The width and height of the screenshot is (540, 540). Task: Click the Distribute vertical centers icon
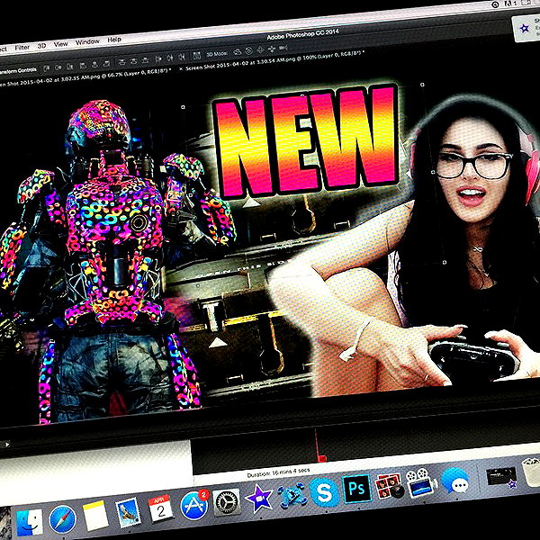133,61
